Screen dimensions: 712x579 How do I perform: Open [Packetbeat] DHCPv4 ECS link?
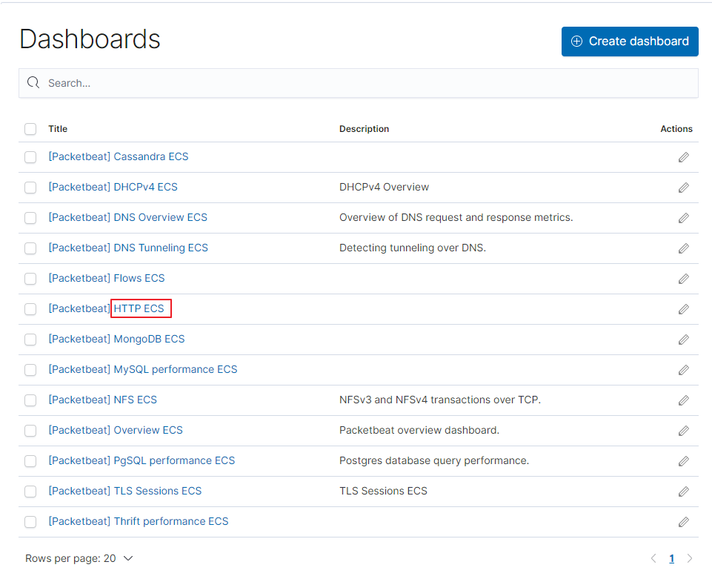[113, 188]
